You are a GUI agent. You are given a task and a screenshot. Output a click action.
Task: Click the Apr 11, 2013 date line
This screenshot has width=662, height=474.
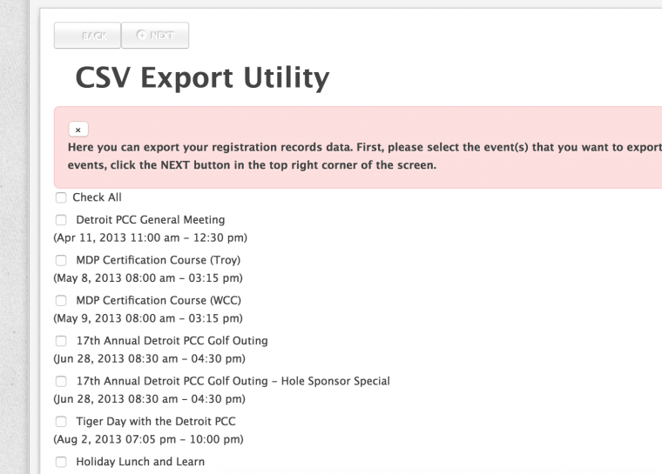coord(150,237)
